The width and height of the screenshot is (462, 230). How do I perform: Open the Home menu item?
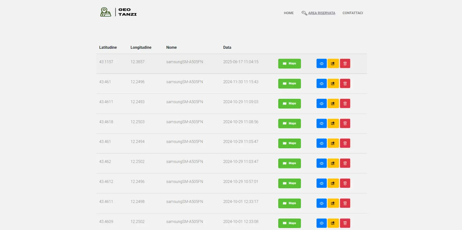288,13
